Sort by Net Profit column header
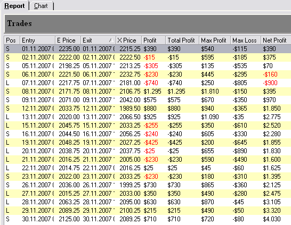291x225 pixels. click(276, 40)
